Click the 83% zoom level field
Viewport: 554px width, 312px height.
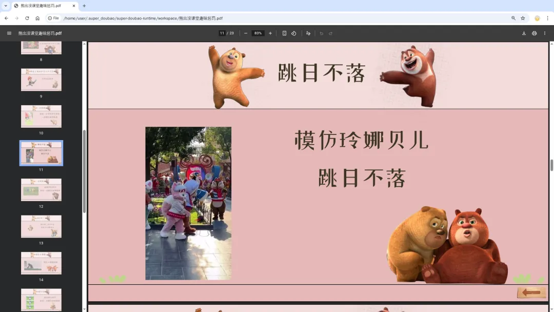point(258,33)
